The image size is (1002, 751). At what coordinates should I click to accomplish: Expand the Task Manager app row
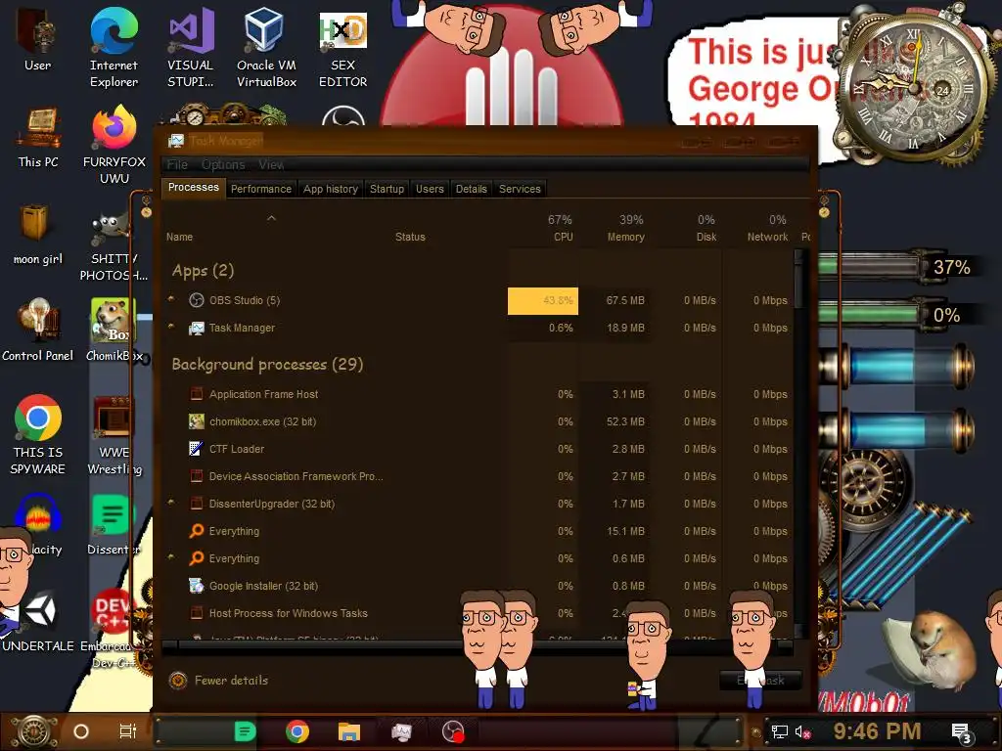point(171,327)
